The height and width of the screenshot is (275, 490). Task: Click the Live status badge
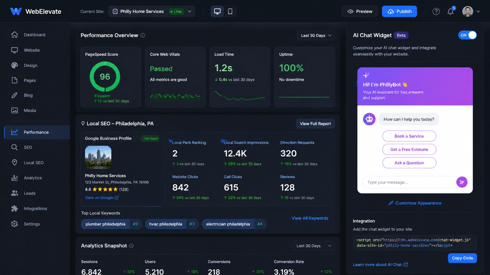click(x=176, y=11)
